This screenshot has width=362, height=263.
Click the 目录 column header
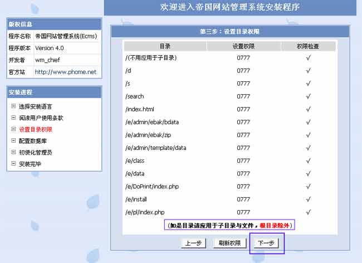pos(164,46)
